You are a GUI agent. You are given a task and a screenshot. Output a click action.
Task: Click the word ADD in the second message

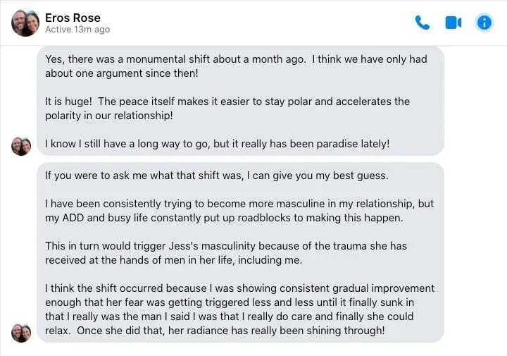point(73,218)
